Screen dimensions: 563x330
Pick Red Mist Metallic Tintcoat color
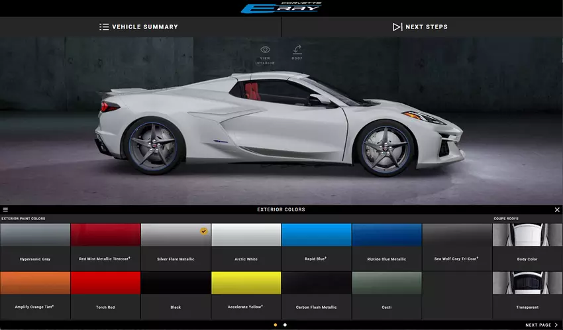[x=105, y=235]
